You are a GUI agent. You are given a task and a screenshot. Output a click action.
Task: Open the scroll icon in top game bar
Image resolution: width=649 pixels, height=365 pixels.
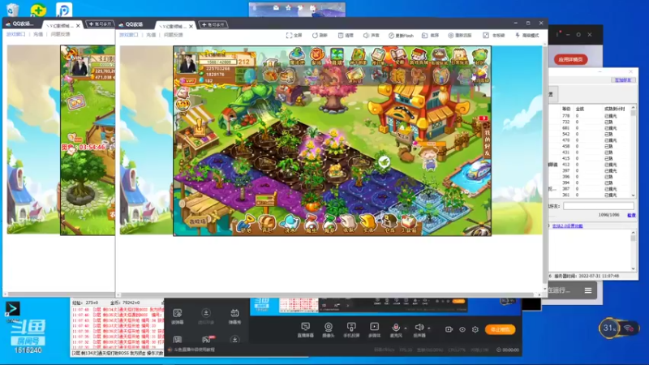(377, 56)
